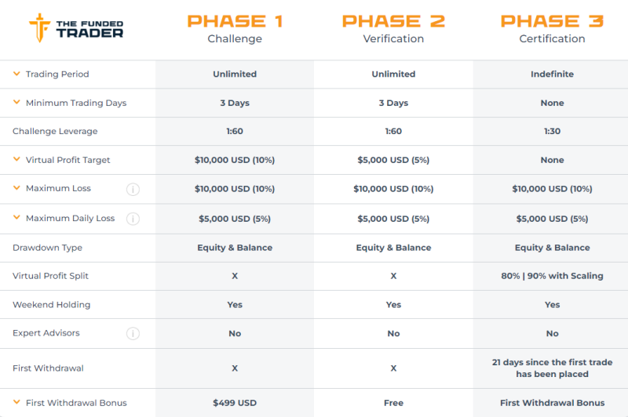
Task: Expand the Maximum Daily Loss chevron
Action: coord(16,218)
